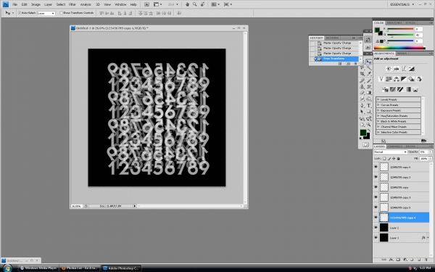The image size is (435, 272).
Task: Open the Normal blend mode dropdown
Action: (x=391, y=152)
